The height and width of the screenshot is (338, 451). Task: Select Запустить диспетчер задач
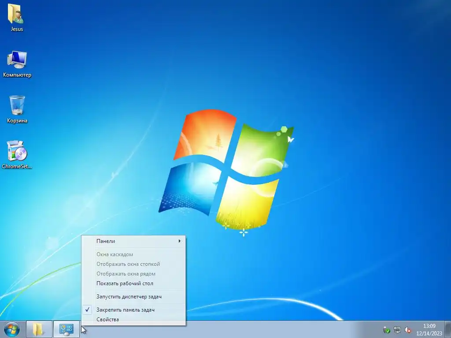pos(133,297)
